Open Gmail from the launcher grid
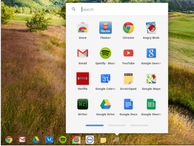Viewport: 194px width, 146px height. (83, 53)
